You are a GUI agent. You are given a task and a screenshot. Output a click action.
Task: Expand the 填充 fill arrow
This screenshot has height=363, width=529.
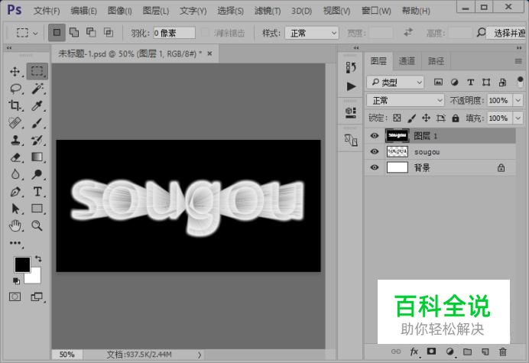518,118
